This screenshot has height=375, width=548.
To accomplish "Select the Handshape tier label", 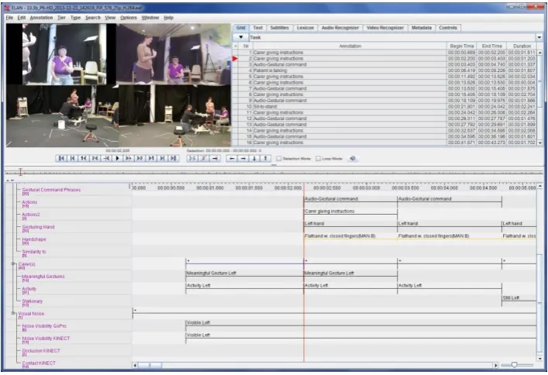I will click(x=34, y=239).
